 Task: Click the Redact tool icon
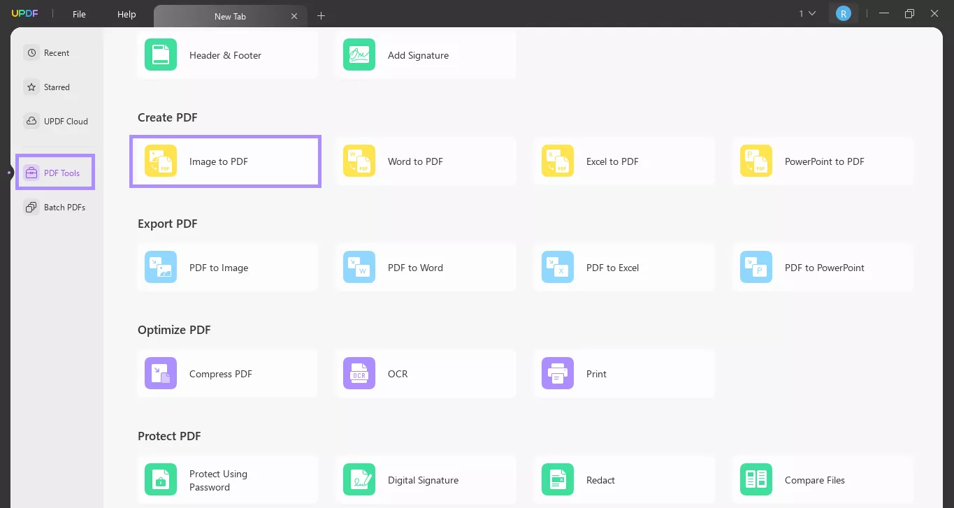tap(558, 479)
